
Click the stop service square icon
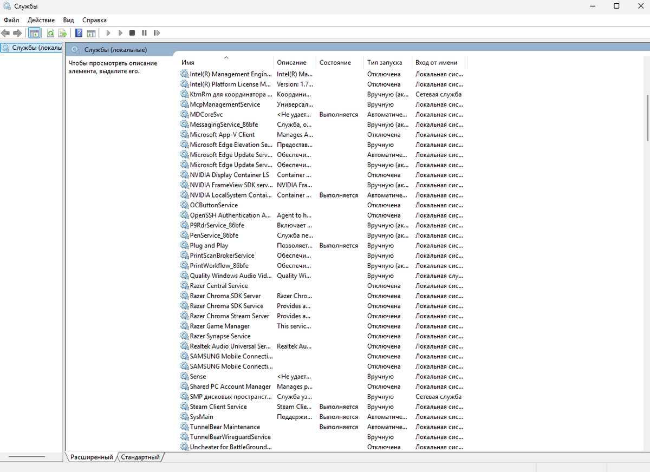(x=132, y=33)
